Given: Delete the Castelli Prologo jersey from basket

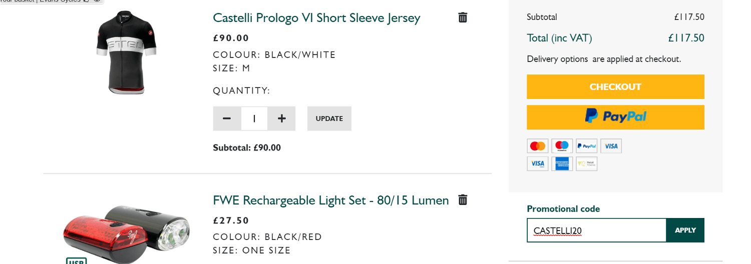Looking at the screenshot, I should coord(463,17).
